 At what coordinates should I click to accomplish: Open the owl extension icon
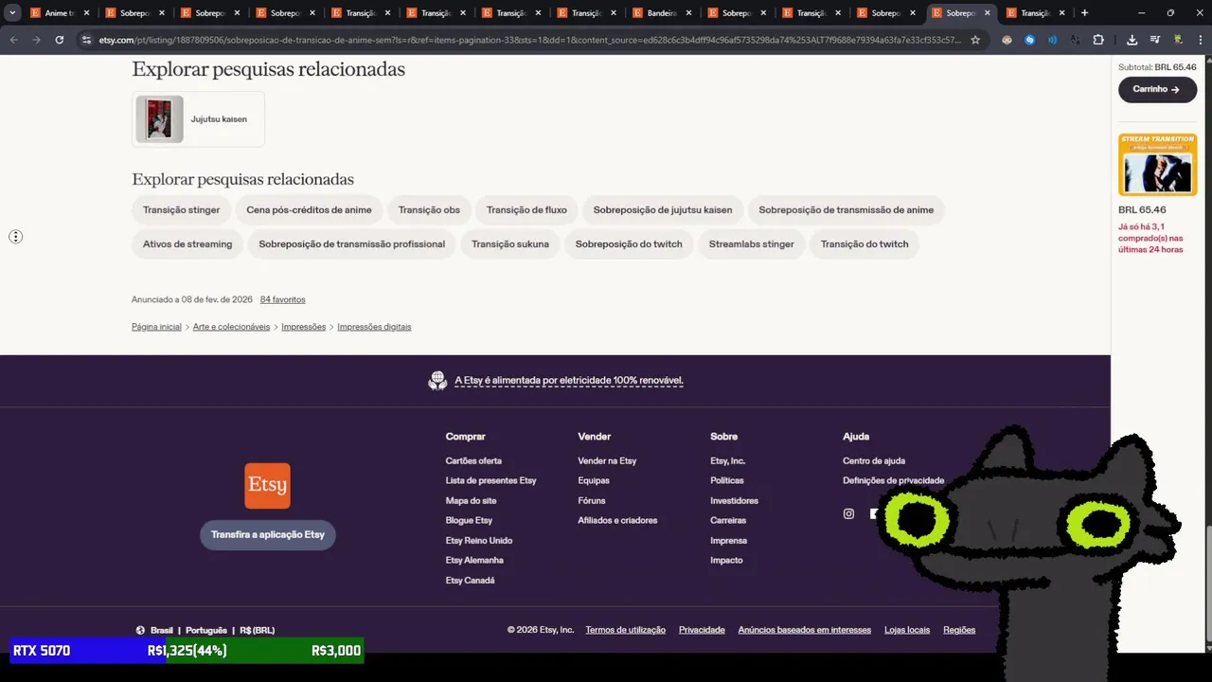pos(1007,40)
